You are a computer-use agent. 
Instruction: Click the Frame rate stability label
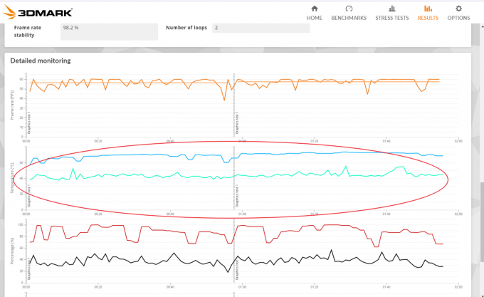tap(28, 31)
